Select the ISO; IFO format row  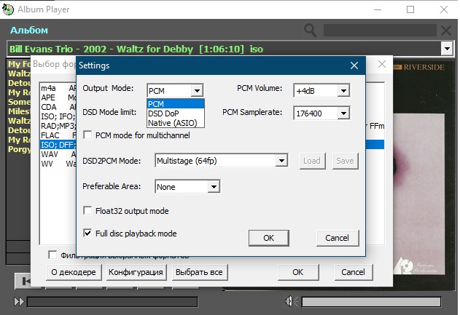[58, 116]
